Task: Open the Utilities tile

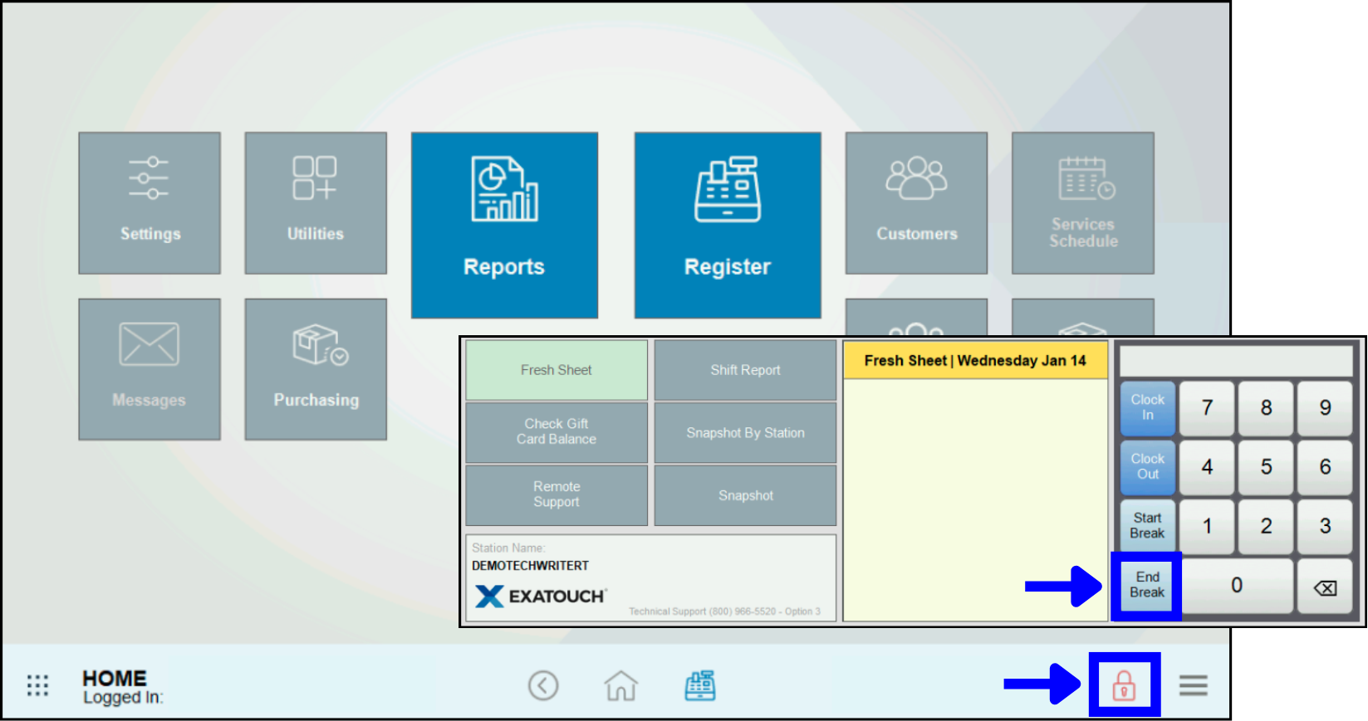Action: (316, 202)
